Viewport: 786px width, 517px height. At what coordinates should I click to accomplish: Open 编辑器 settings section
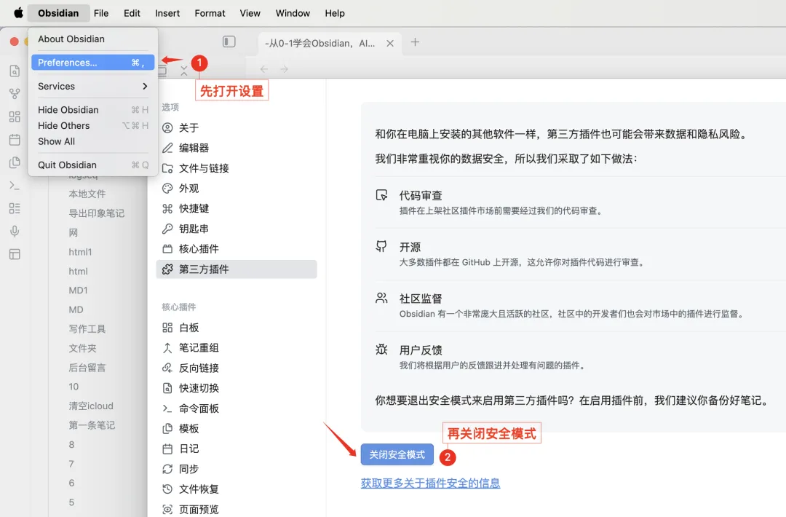[237, 148]
